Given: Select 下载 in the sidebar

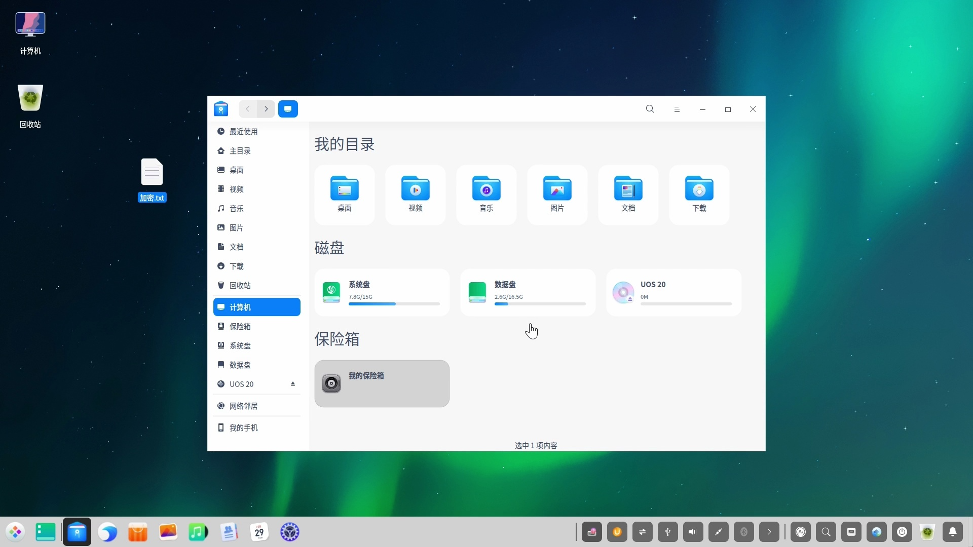Looking at the screenshot, I should click(257, 266).
